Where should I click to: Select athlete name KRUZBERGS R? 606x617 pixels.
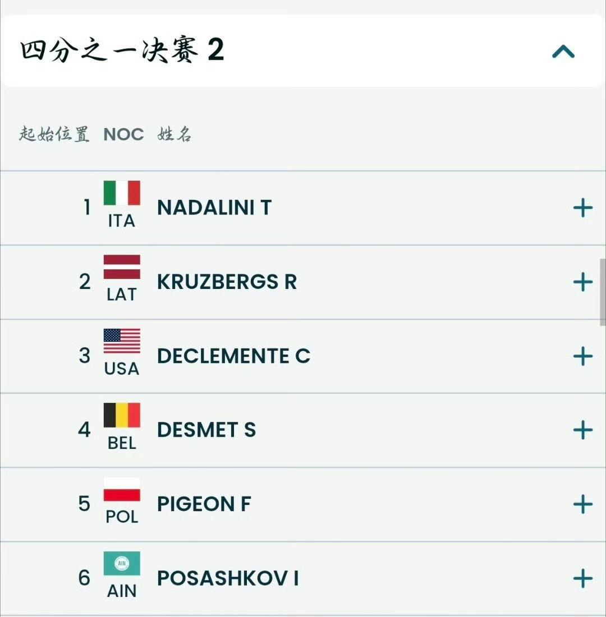(227, 282)
